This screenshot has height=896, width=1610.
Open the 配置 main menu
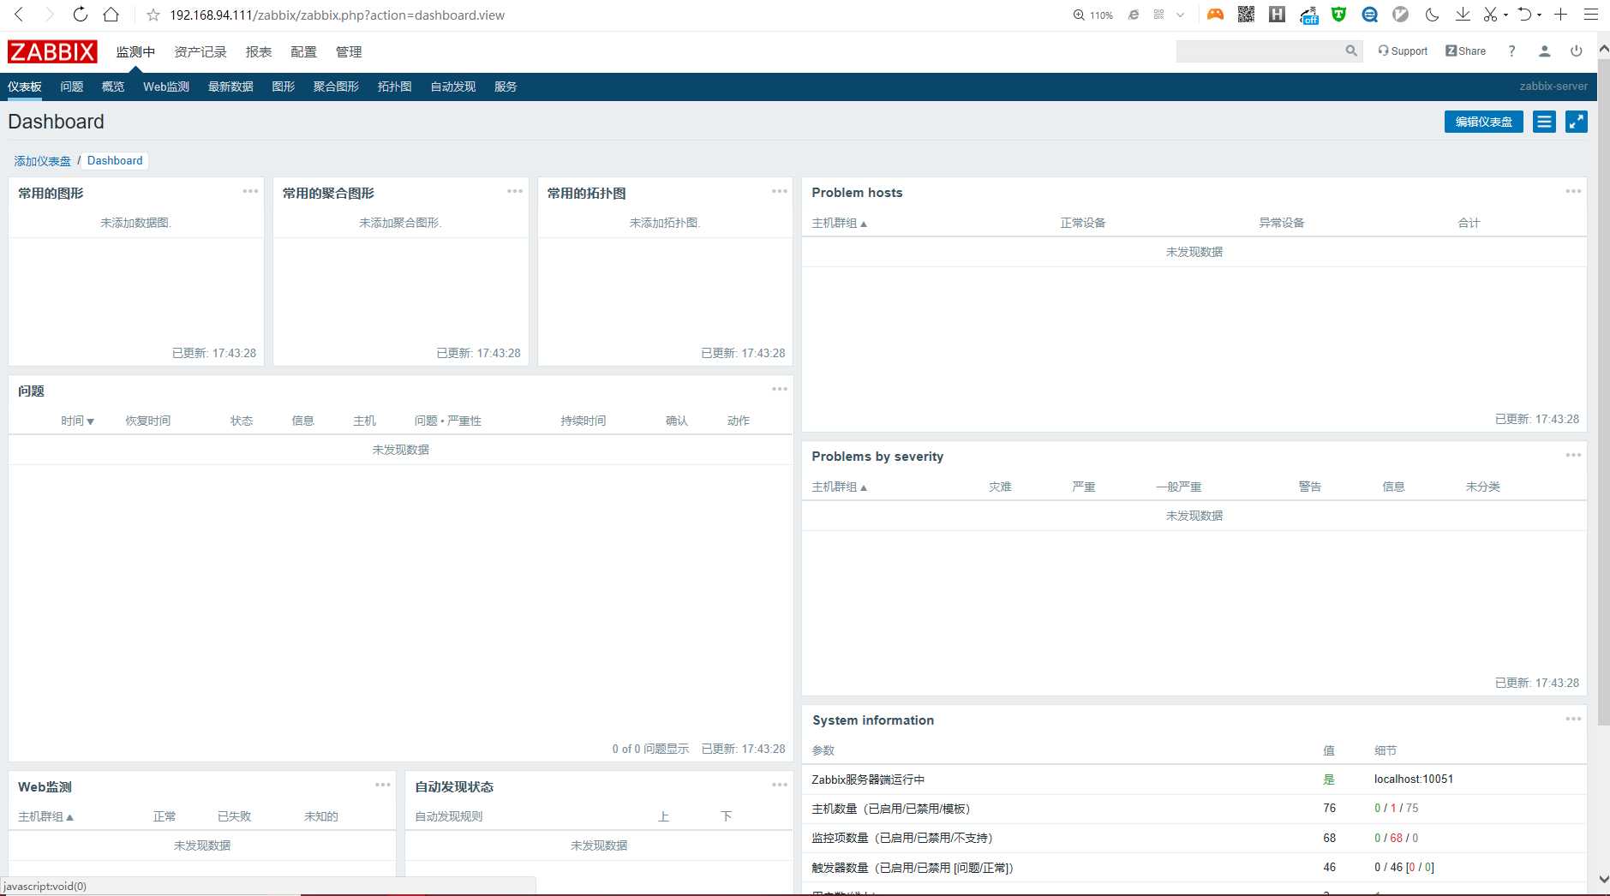(303, 51)
